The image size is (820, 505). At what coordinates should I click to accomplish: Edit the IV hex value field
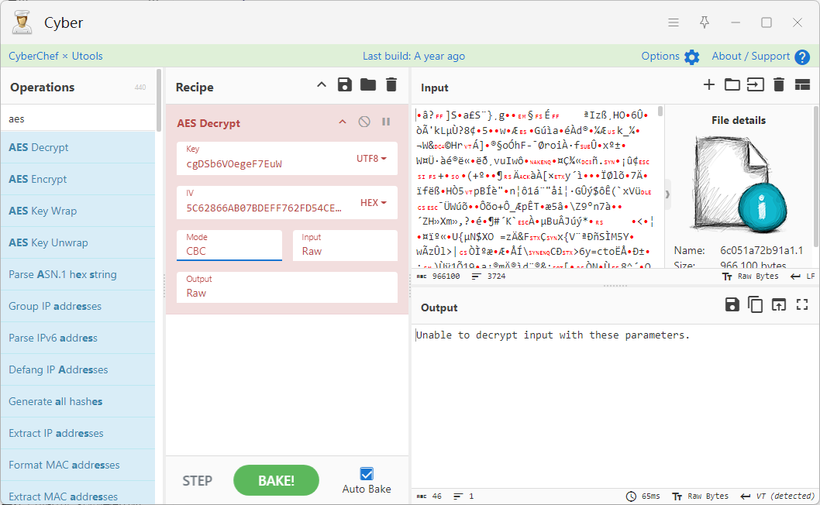[x=267, y=203]
